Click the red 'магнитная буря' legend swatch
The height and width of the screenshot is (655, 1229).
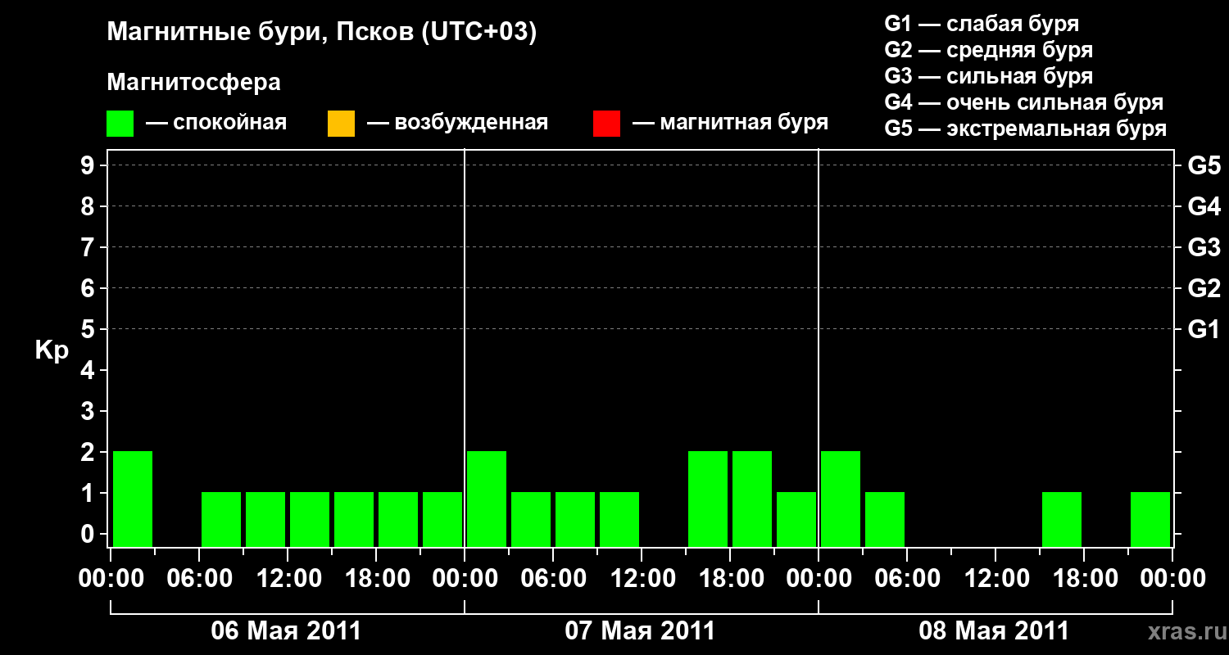(606, 124)
